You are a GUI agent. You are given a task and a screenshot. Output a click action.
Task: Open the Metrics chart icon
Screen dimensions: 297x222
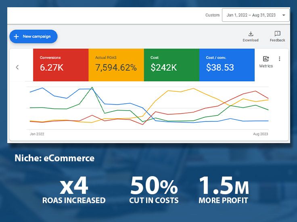(x=266, y=59)
